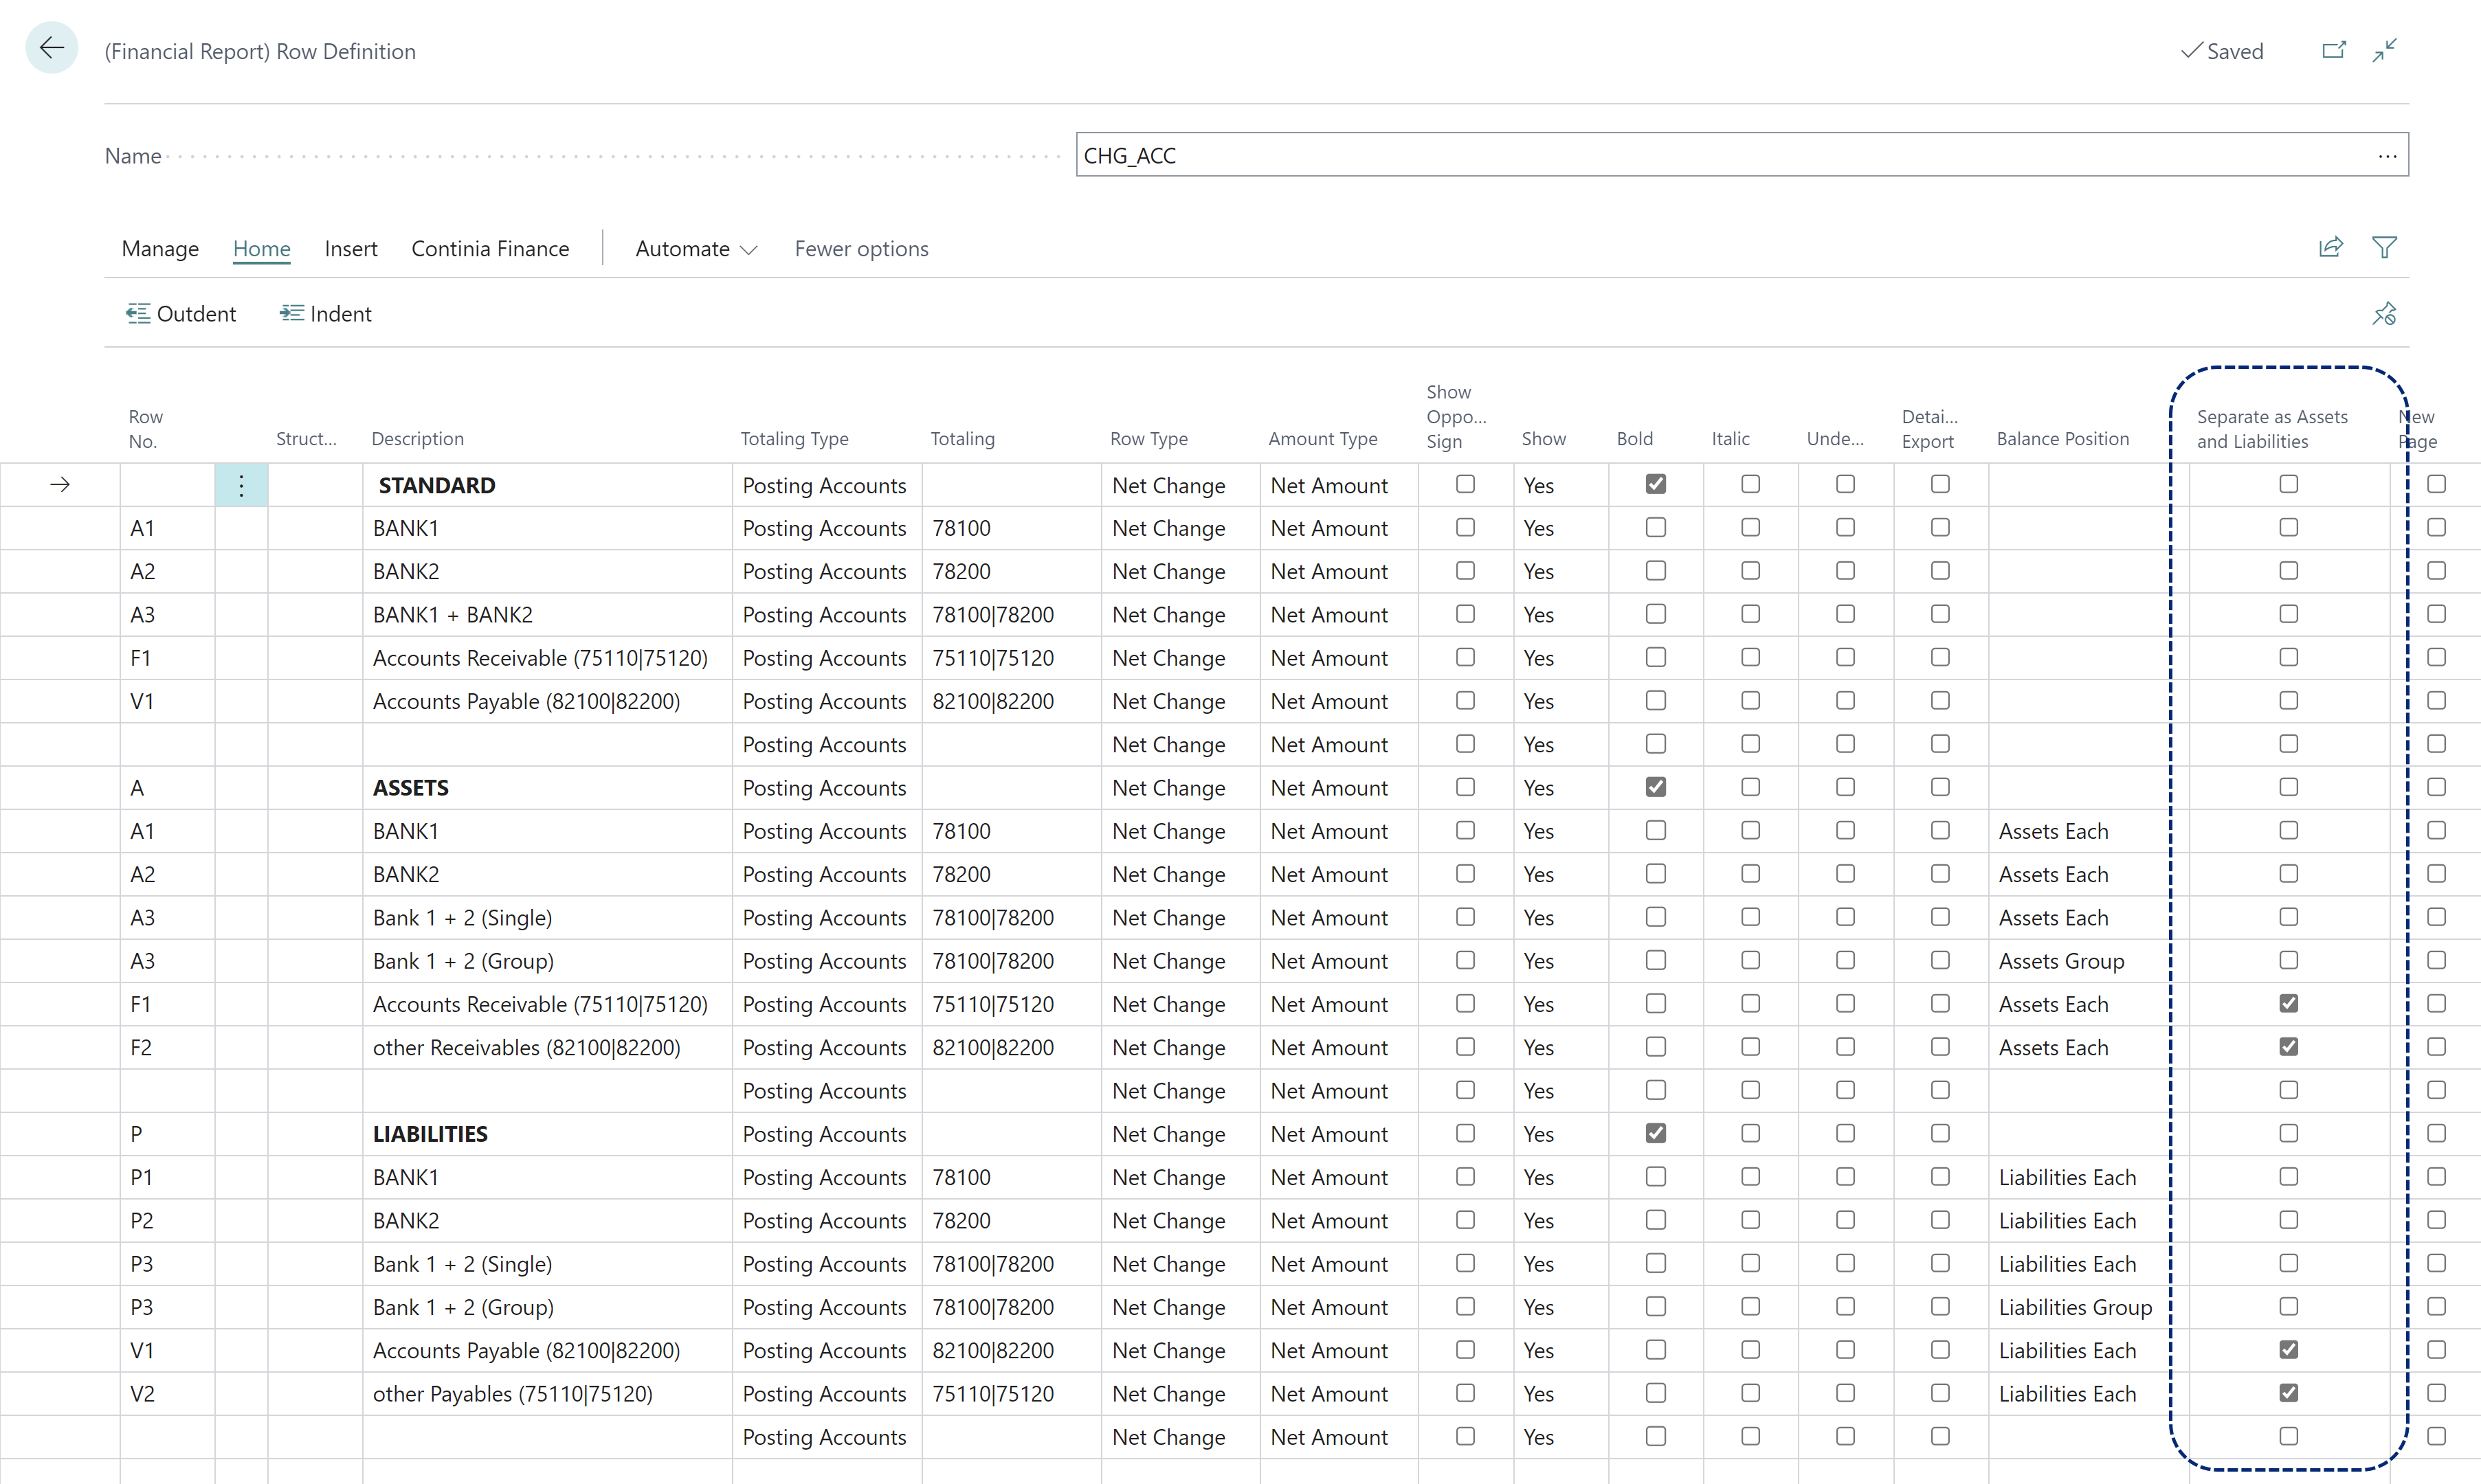This screenshot has width=2481, height=1484.
Task: Pin the action bar icon
Action: coord(2384,314)
